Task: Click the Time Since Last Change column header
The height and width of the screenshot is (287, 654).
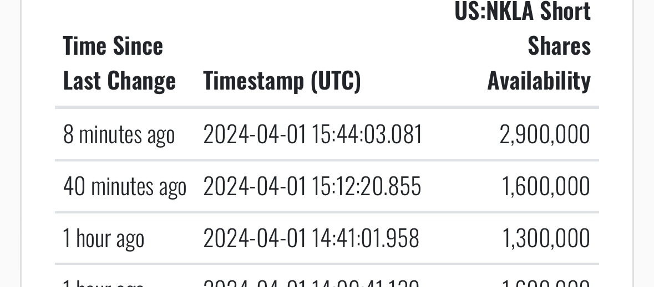Action: point(119,63)
